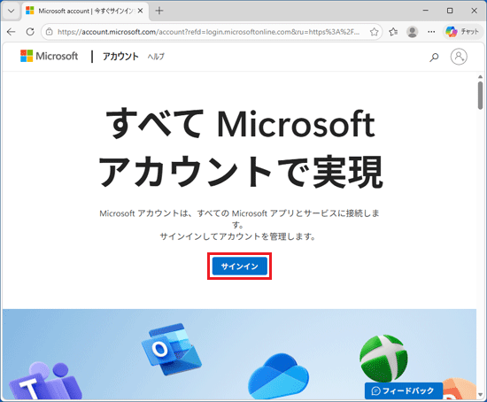Click the Xbox app icon
The image size is (487, 402).
pyautogui.click(x=383, y=359)
